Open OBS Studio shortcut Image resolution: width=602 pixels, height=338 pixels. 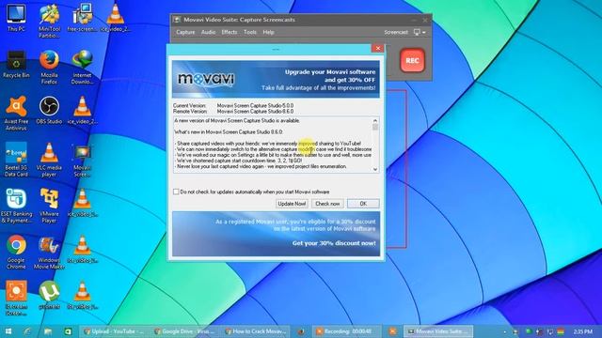[49, 111]
